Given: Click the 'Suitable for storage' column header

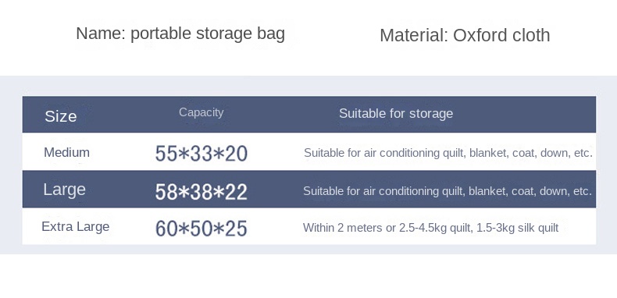Looking at the screenshot, I should pyautogui.click(x=396, y=114).
